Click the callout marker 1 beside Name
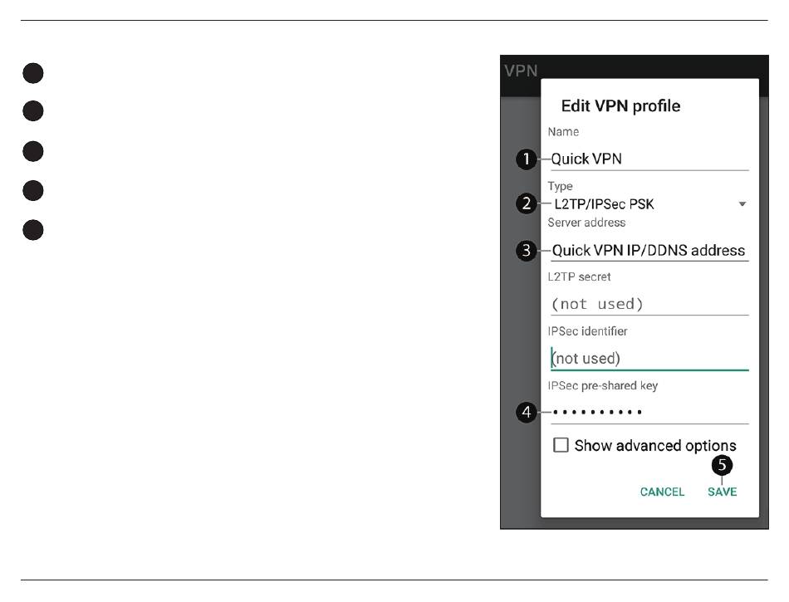Viewport: 789px width, 602px height. (527, 159)
